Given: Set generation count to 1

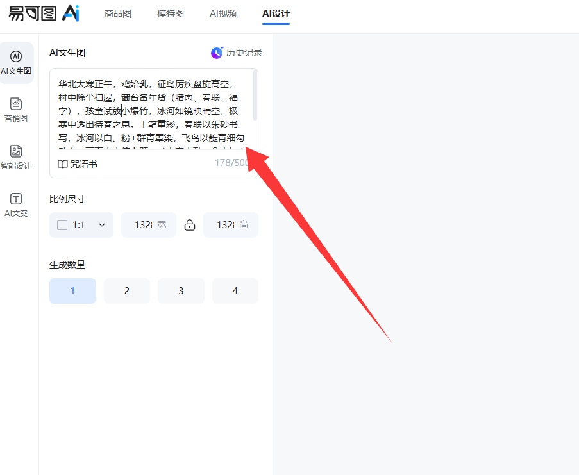Looking at the screenshot, I should 72,291.
